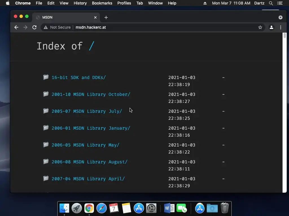Open the Help menu
Screen dimensions: 289x216
[172, 3]
